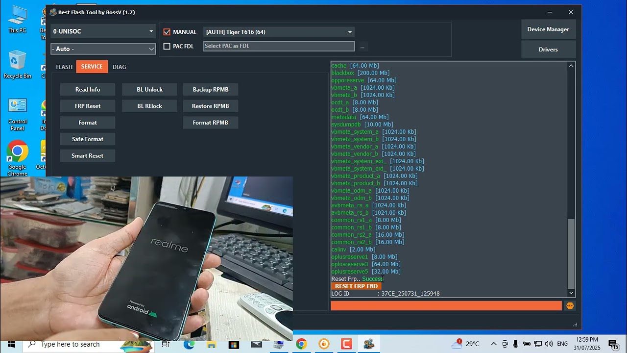Open the Camtasia recorder taskbar icon
The width and height of the screenshot is (627, 353).
point(346,344)
